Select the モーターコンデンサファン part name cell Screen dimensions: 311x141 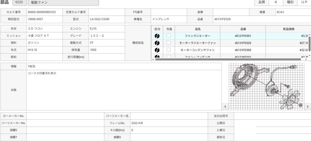coord(197,50)
